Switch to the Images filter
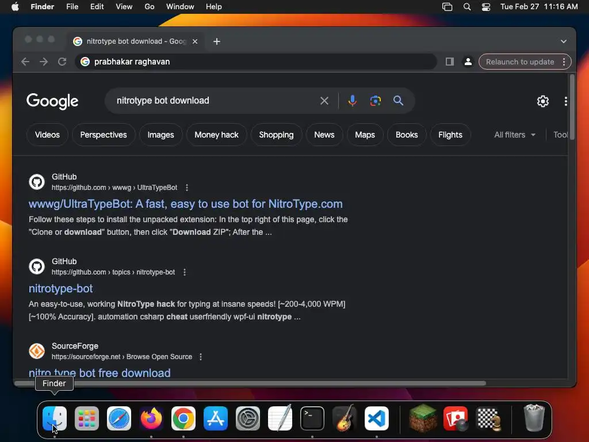The width and height of the screenshot is (589, 442). pyautogui.click(x=161, y=135)
